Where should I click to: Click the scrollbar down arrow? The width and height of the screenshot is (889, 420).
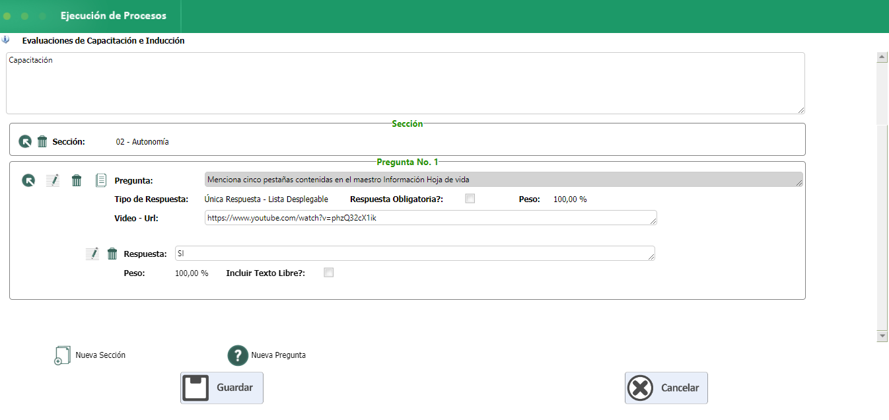coord(882,336)
